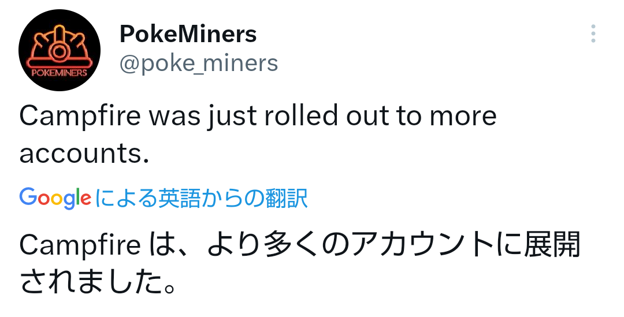Click the word "to" in the tweet
624x317 pixels.
click(409, 116)
